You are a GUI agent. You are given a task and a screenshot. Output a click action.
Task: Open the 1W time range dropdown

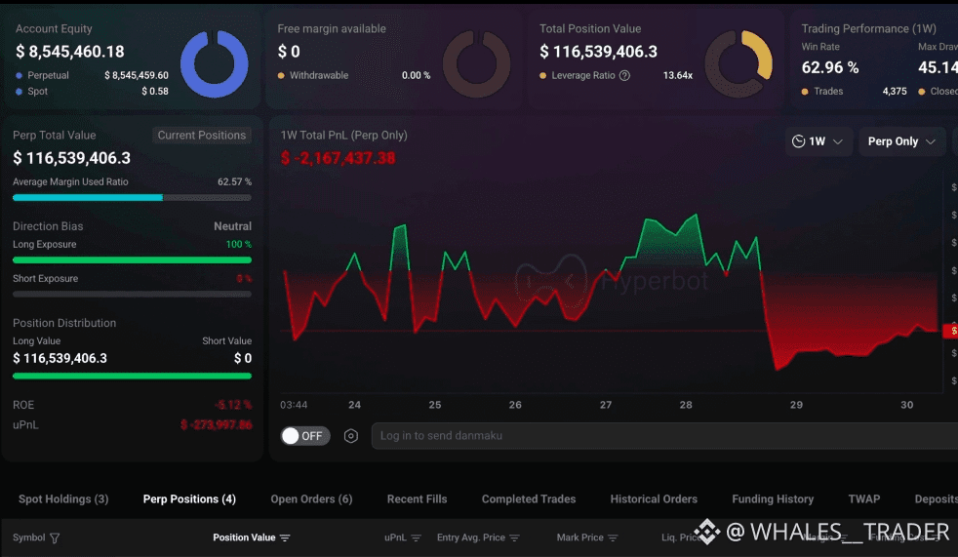(x=818, y=141)
